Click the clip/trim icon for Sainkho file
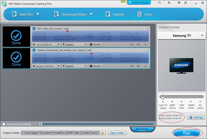Screen dimensions: 207x139 point(131,66)
